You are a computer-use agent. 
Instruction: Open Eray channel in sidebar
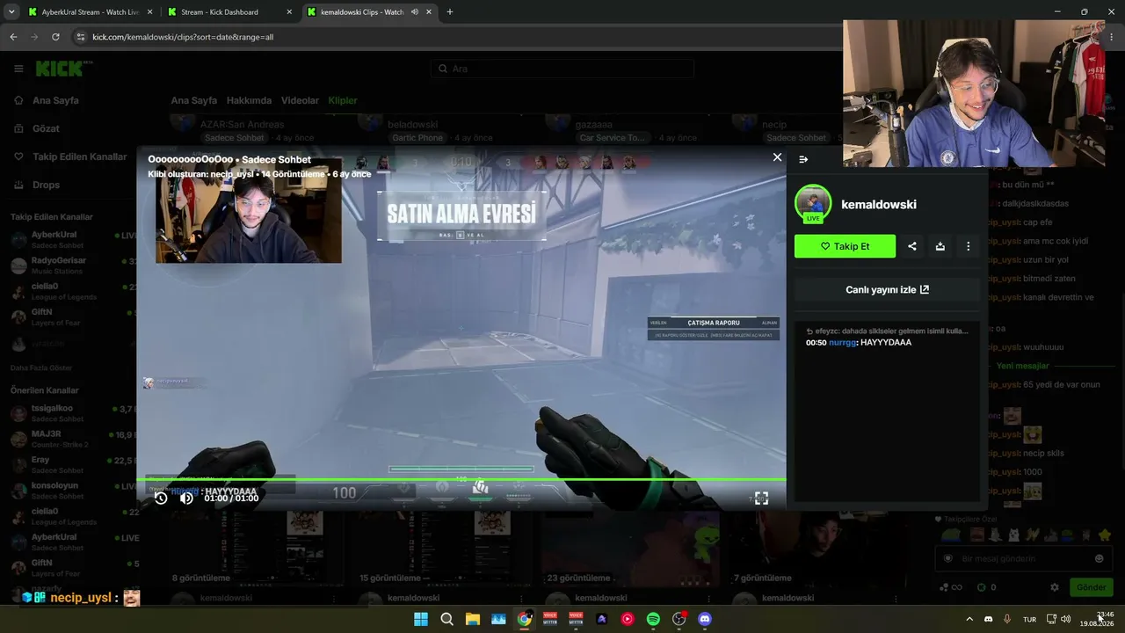(x=74, y=464)
